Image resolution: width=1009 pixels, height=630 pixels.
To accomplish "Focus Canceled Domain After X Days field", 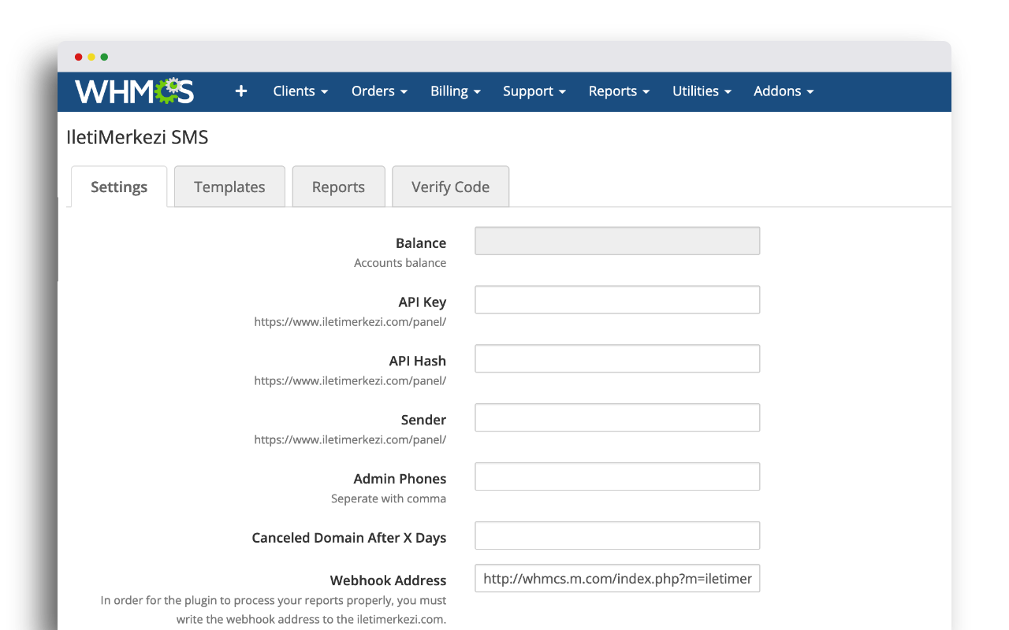I will coord(617,536).
